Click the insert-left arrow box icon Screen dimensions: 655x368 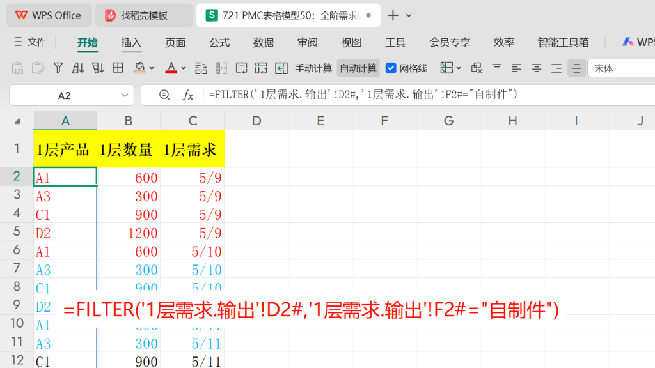click(281, 68)
